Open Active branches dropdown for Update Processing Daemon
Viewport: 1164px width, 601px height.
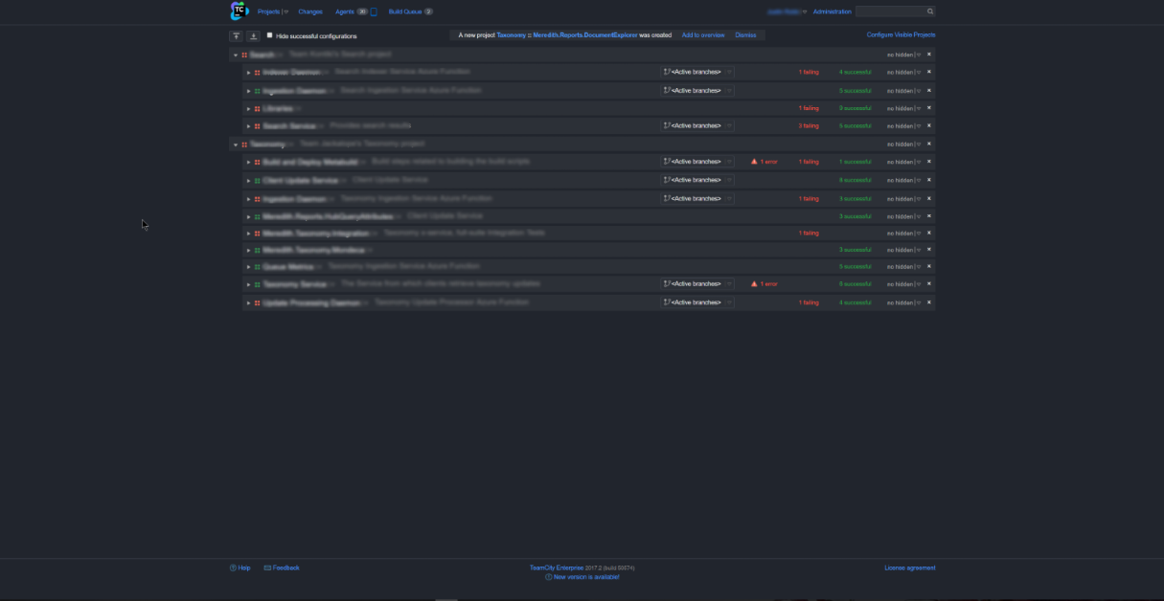click(x=697, y=302)
